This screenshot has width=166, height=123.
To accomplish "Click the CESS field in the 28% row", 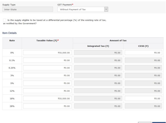I will pyautogui.click(x=144, y=106).
